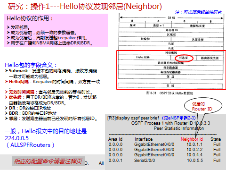
Task: Click the 网络掩码 row in packet diagram
Action: point(171,53)
